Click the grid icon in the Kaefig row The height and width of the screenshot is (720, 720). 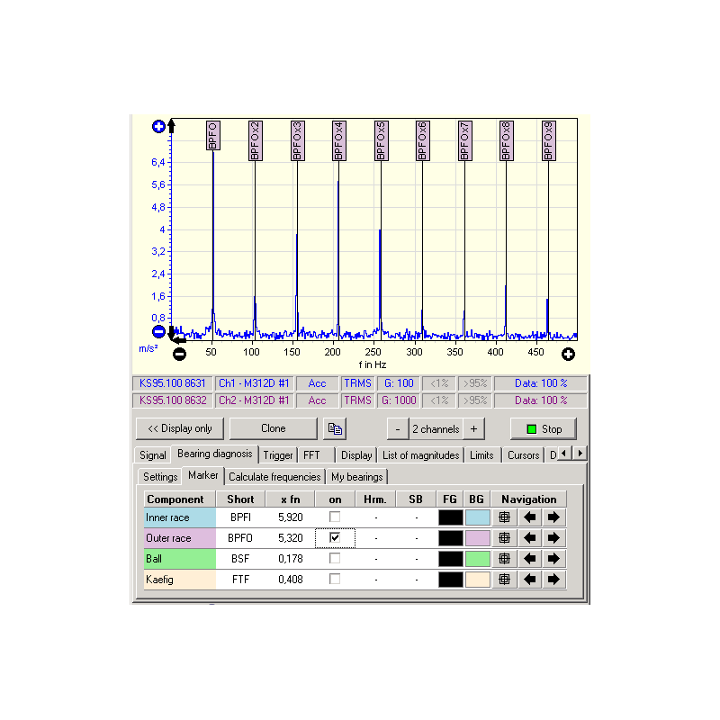pyautogui.click(x=504, y=580)
